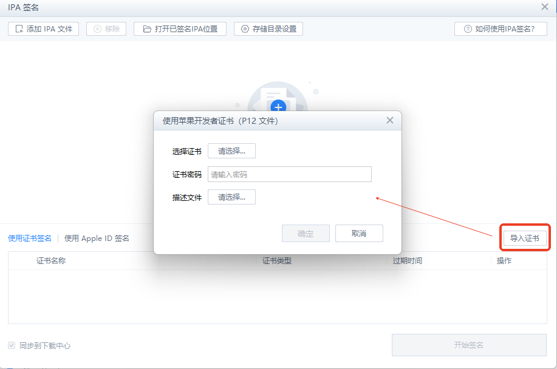This screenshot has width=557, height=369.
Task: Choose certificate via 选择证书 请选择 button
Action: click(231, 151)
